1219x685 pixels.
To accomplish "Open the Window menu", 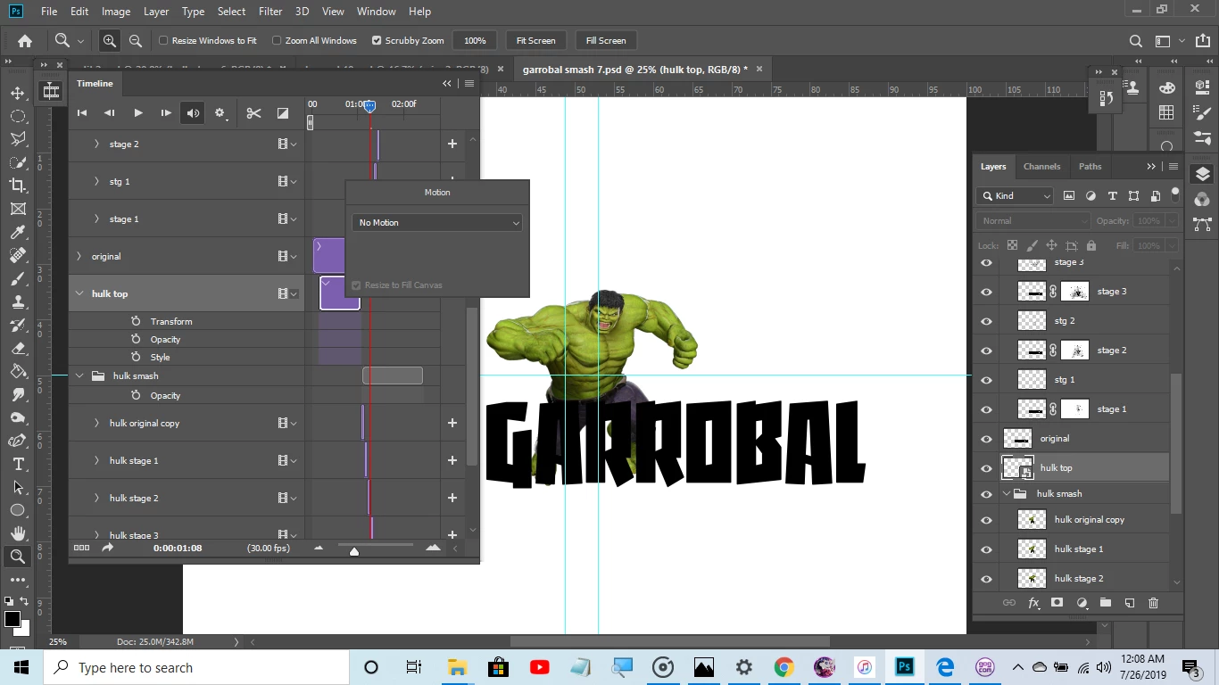I will coord(376,12).
